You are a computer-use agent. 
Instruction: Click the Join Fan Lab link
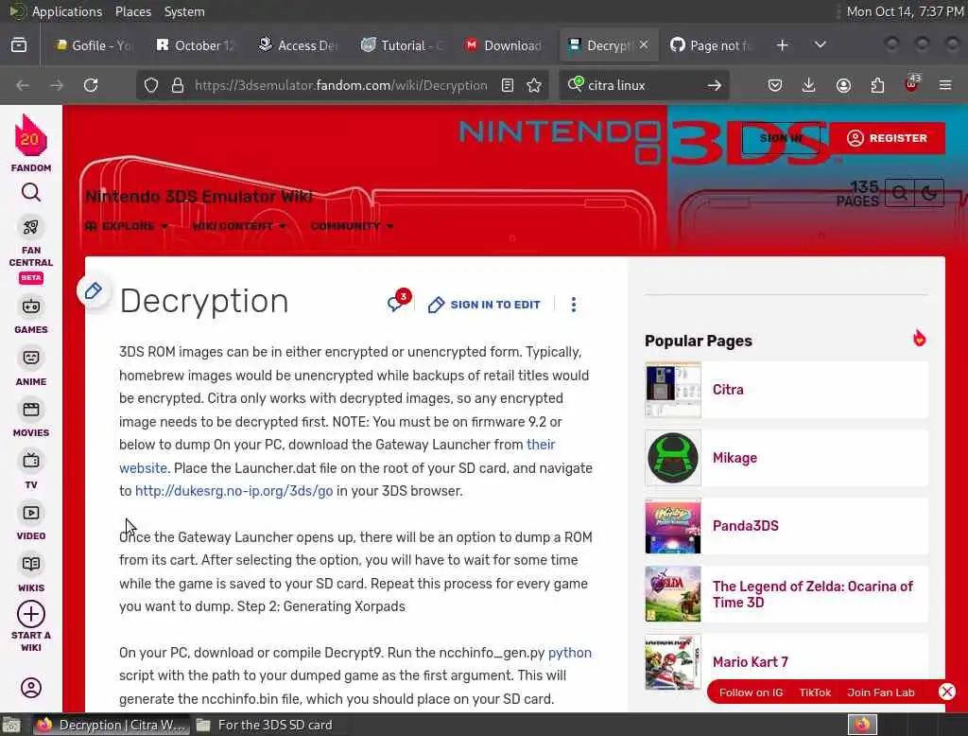click(x=881, y=692)
